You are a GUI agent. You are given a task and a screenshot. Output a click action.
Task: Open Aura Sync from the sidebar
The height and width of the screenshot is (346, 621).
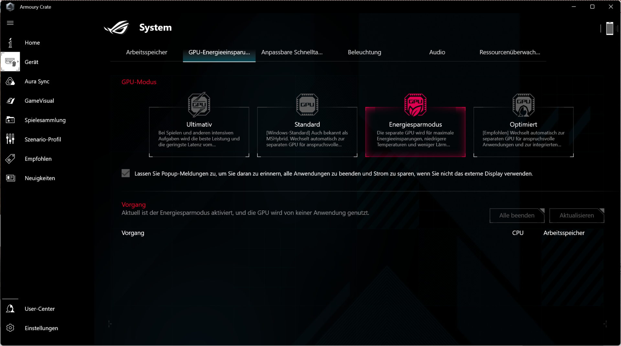[37, 81]
